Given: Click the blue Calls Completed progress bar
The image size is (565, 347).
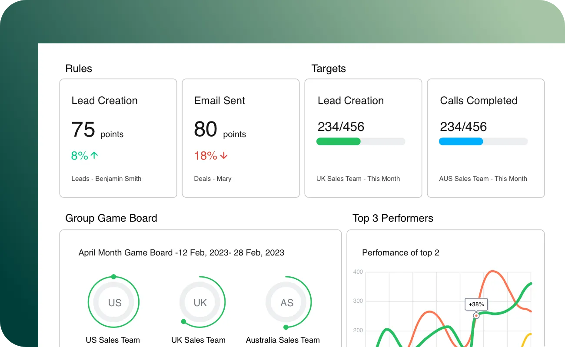Looking at the screenshot, I should click(x=483, y=141).
